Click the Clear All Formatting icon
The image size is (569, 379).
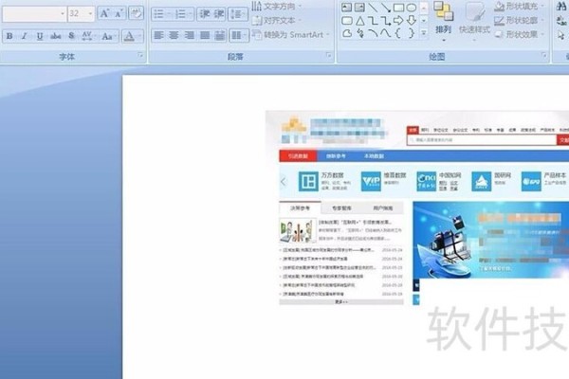pos(136,14)
